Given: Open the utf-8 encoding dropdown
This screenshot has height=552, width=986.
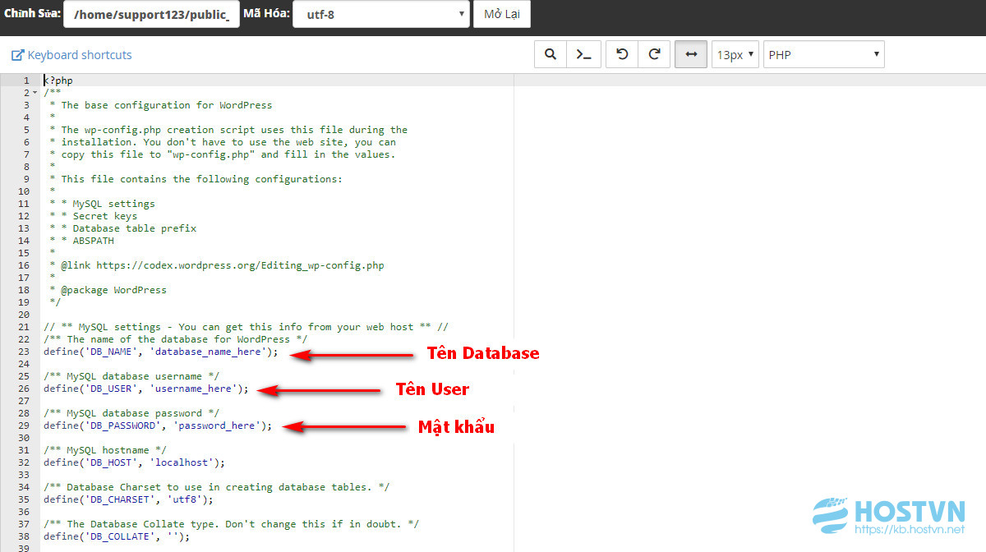Looking at the screenshot, I should pyautogui.click(x=381, y=14).
